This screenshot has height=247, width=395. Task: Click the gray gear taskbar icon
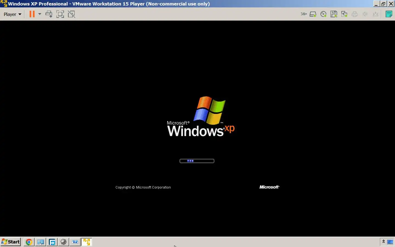[x=64, y=242]
